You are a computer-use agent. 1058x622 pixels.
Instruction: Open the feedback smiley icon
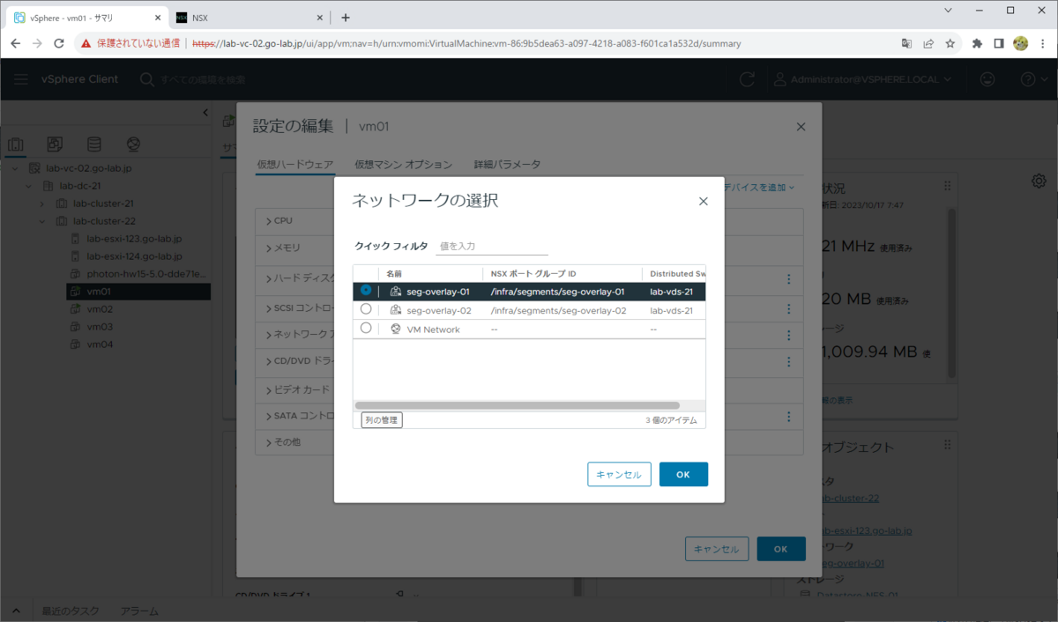[x=987, y=79]
